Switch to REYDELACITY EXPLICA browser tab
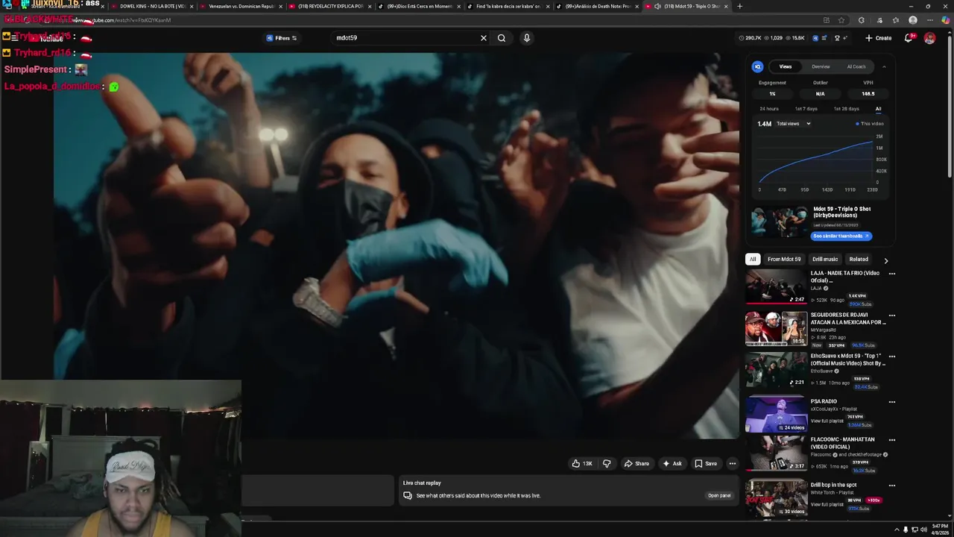The height and width of the screenshot is (537, 954). (x=329, y=6)
